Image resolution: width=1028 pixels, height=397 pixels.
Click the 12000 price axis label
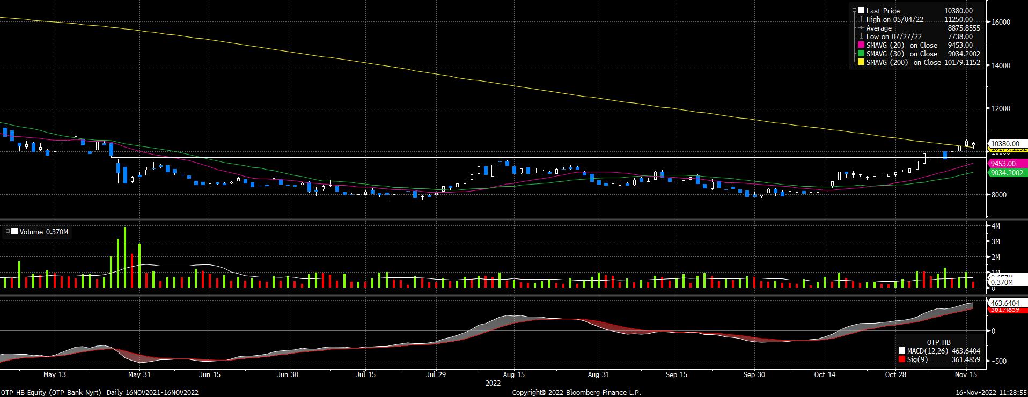(1001, 108)
